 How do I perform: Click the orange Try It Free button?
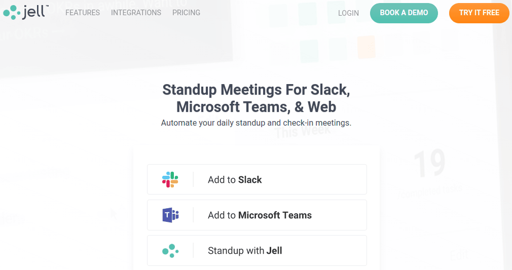point(479,13)
